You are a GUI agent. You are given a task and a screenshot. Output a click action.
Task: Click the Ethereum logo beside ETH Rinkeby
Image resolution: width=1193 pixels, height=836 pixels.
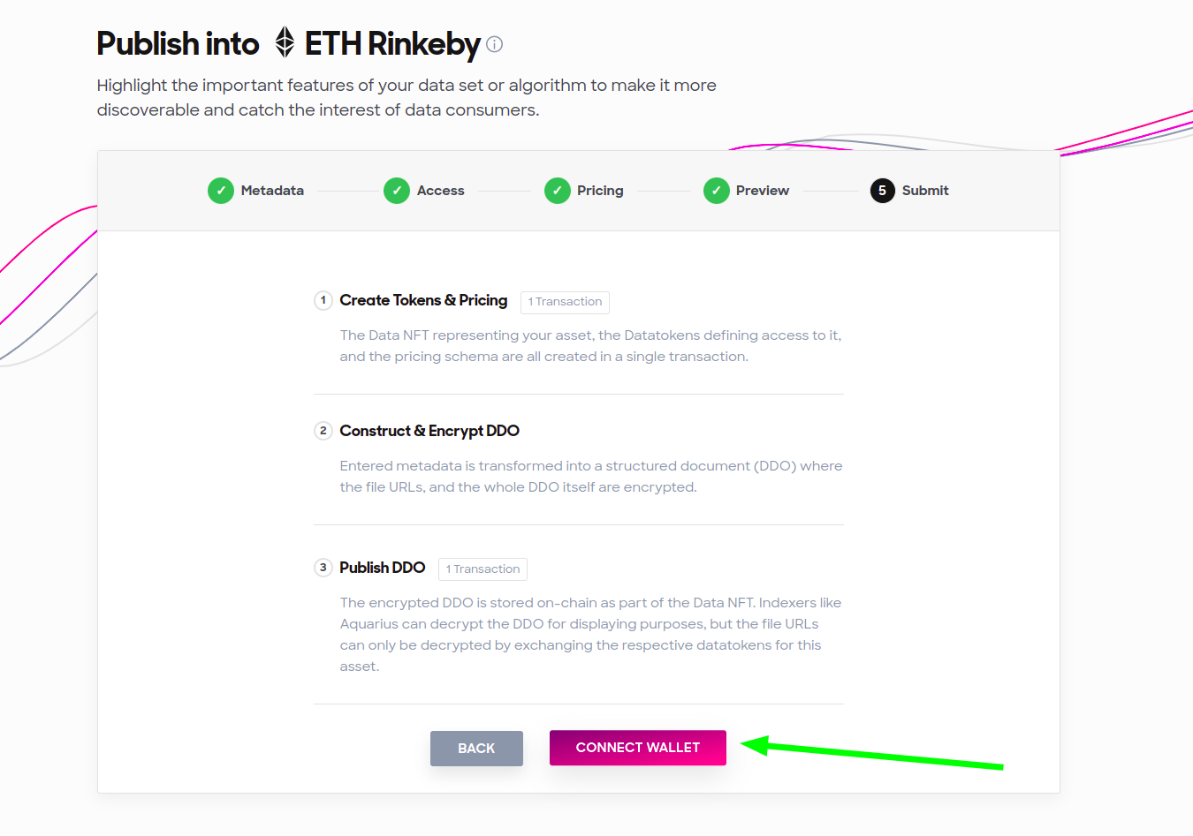tap(284, 42)
